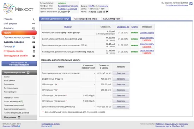Click the Партнерская программа icon
This screenshot has height=129, width=194.
[x=34, y=37]
